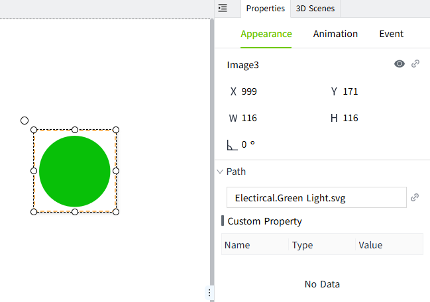430x302 pixels.
Task: Click the link icon next to Image3
Action: (415, 64)
